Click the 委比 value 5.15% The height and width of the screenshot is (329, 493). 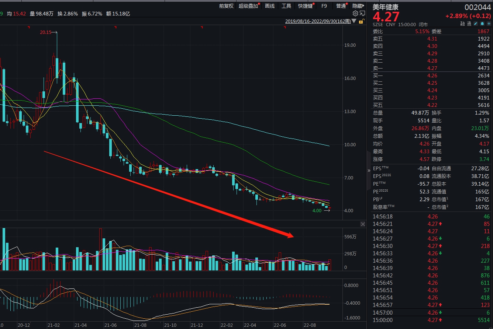point(422,31)
